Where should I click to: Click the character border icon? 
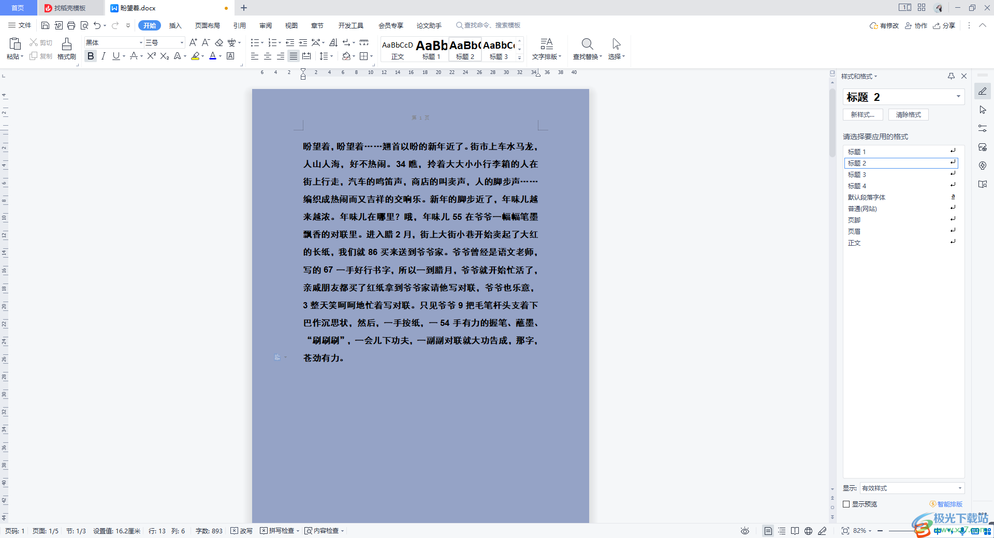[230, 56]
